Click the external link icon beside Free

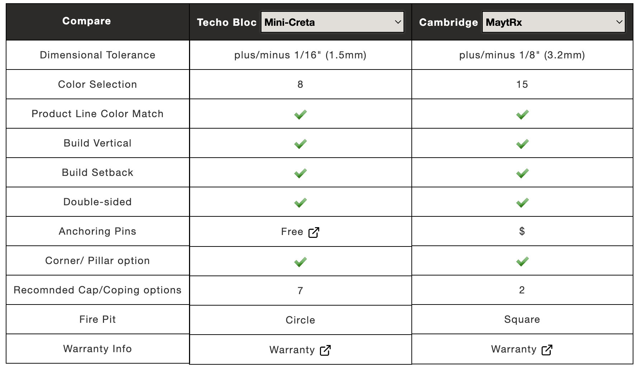(314, 233)
